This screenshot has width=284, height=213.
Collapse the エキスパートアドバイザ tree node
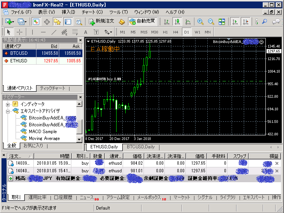[8, 111]
